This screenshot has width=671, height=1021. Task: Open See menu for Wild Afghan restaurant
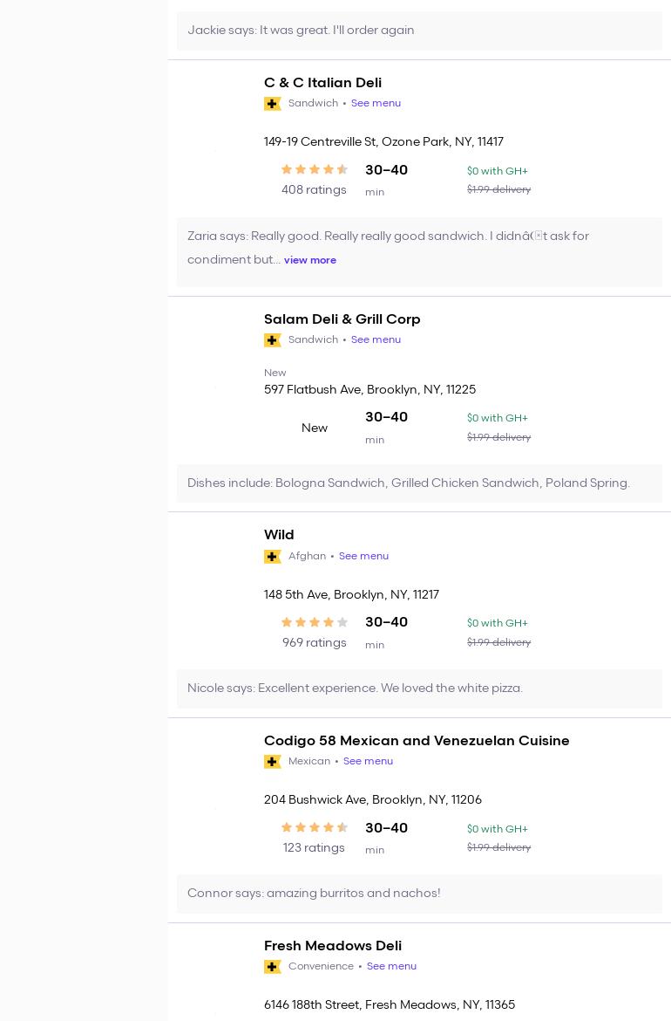[363, 556]
